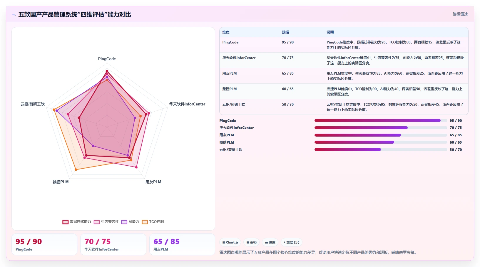Click the 用友PLM axis label on radar chart

(x=153, y=182)
